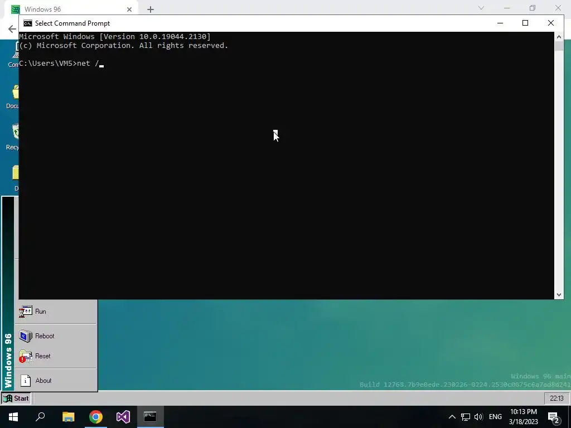Click the Reboot monitor icon

(x=26, y=336)
